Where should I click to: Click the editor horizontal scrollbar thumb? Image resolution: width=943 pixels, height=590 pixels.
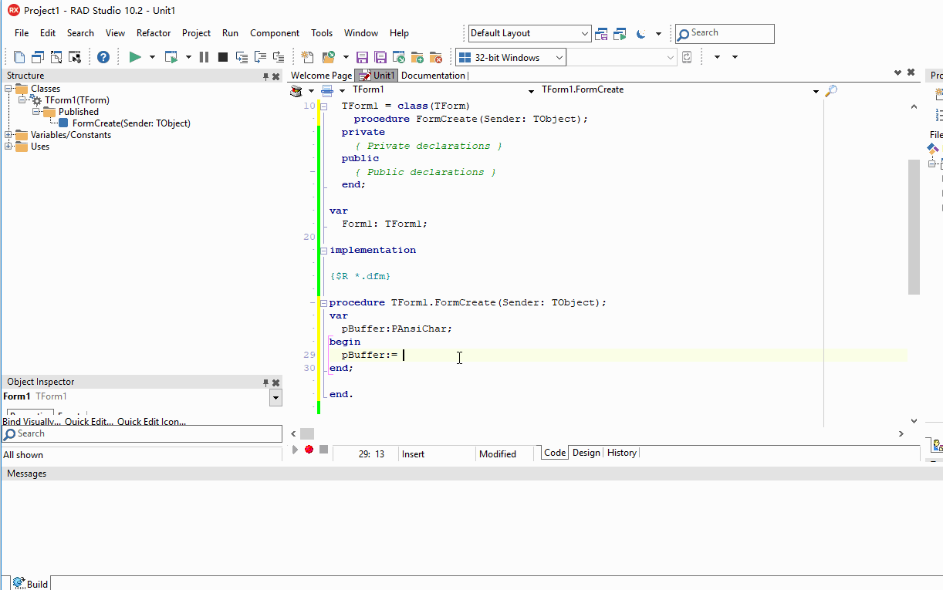307,434
